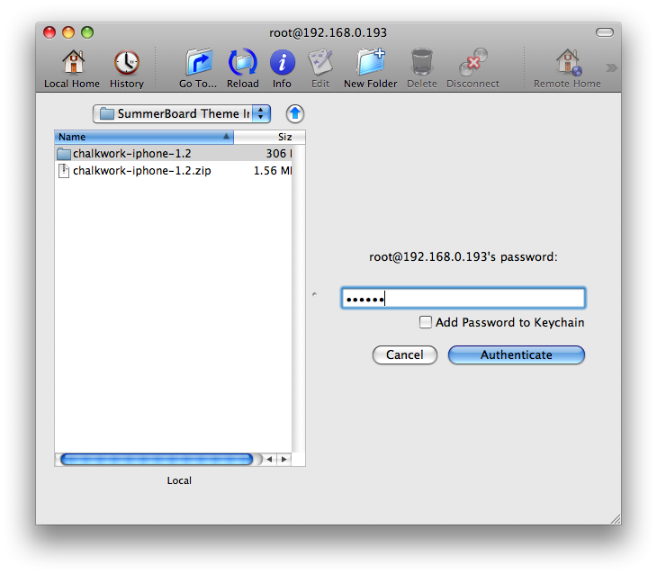Click the horizontal scrollbar in file list
Image resolution: width=657 pixels, height=574 pixels.
pyautogui.click(x=157, y=459)
